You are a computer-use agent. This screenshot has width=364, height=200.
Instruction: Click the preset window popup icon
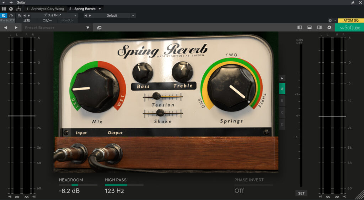(x=99, y=28)
